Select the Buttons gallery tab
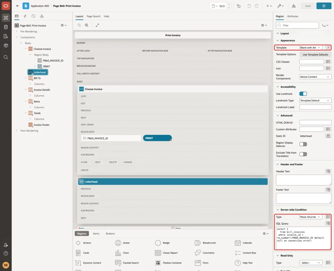 click(110, 234)
